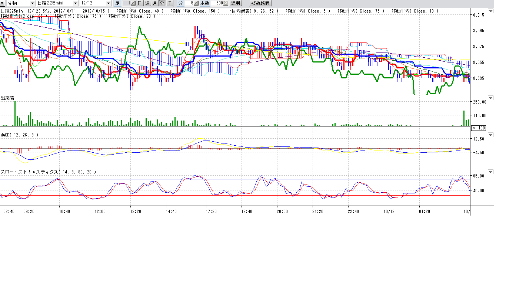Expand the 日経225mini symbol dropdown
This screenshot has height=284, width=506.
click(76, 3)
